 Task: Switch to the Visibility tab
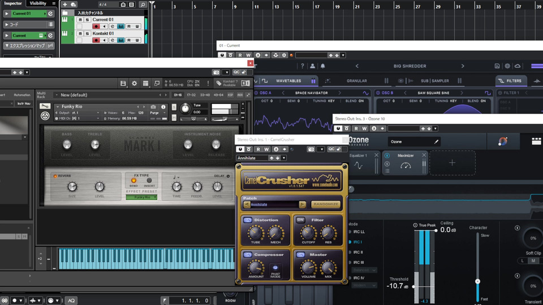click(38, 3)
